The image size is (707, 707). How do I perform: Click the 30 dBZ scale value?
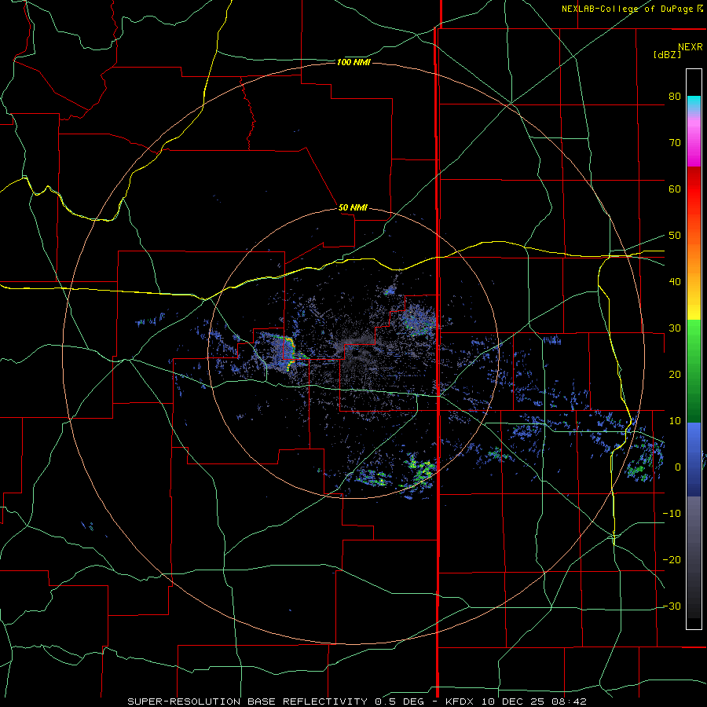(675, 328)
